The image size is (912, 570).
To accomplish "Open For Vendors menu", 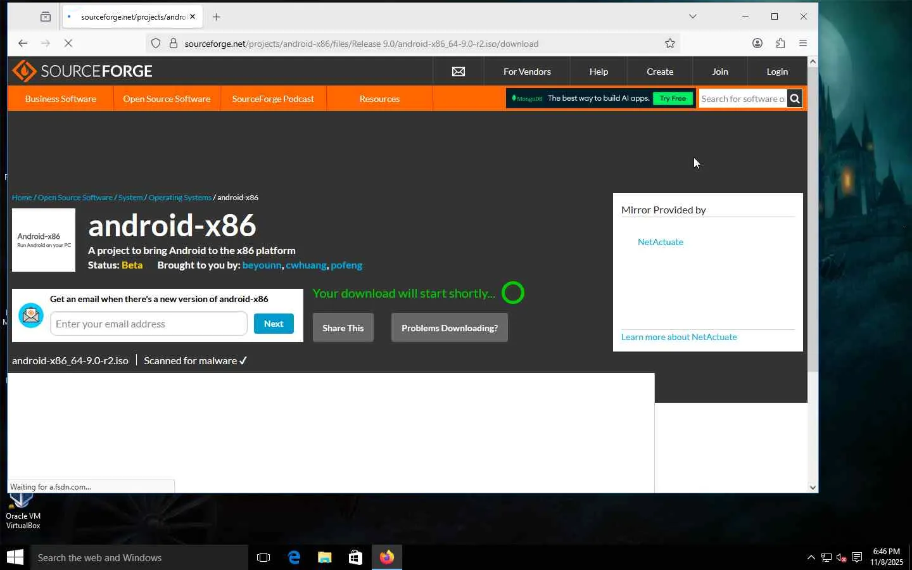I will click(x=527, y=72).
